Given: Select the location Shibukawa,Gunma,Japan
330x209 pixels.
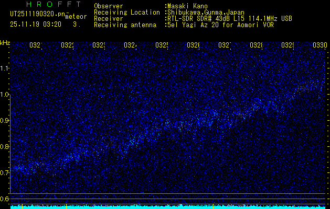Looking at the screenshot, I should [205, 13].
